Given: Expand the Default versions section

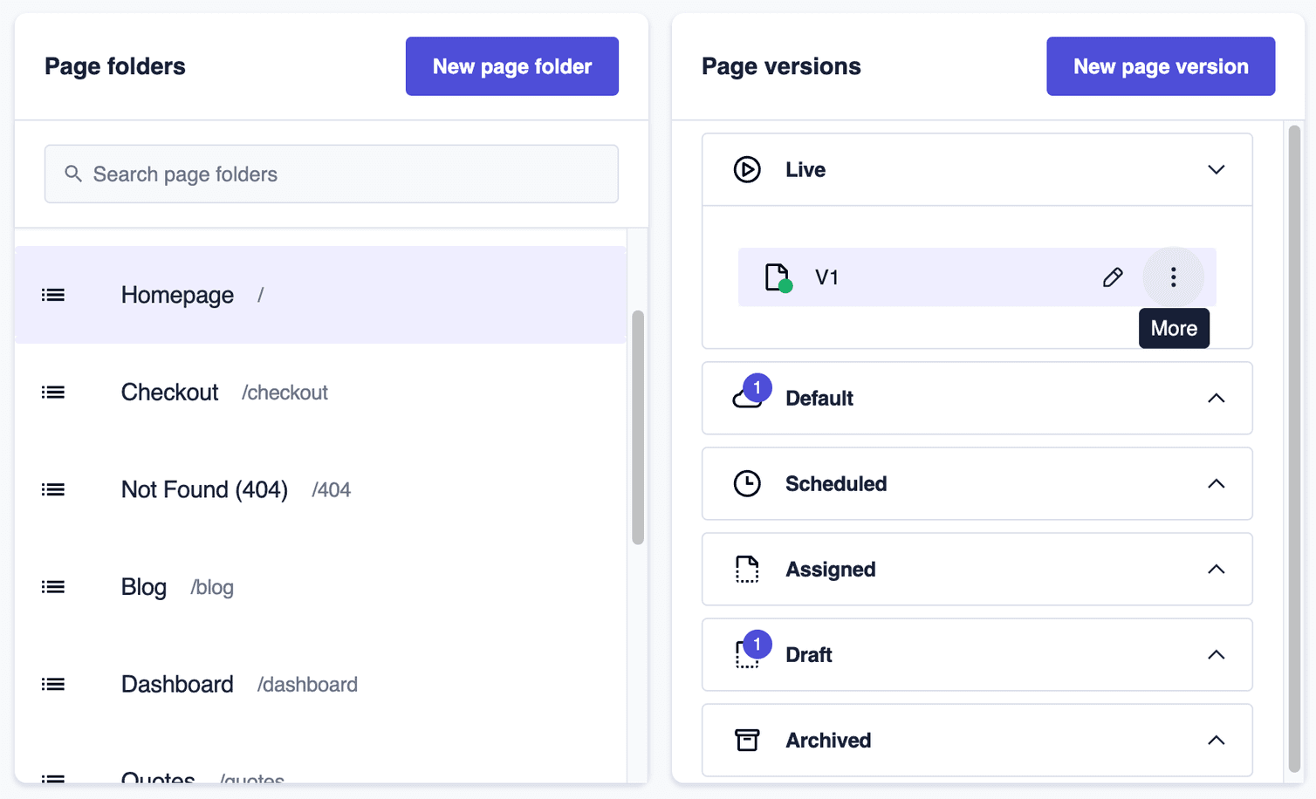Looking at the screenshot, I should pos(1216,398).
